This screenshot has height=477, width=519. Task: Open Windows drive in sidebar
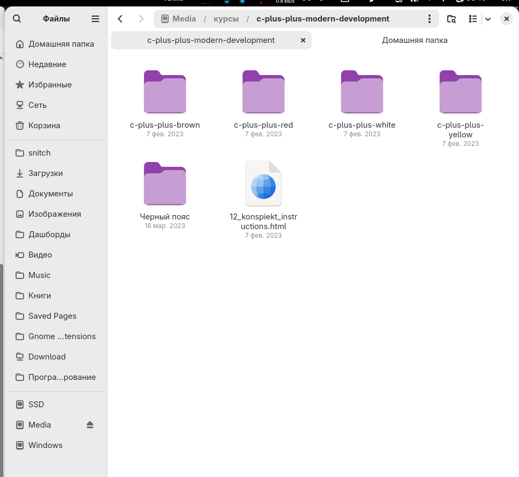click(x=56, y=445)
